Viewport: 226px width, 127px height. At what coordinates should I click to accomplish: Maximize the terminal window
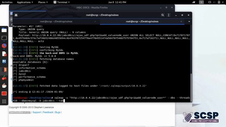click(182, 15)
